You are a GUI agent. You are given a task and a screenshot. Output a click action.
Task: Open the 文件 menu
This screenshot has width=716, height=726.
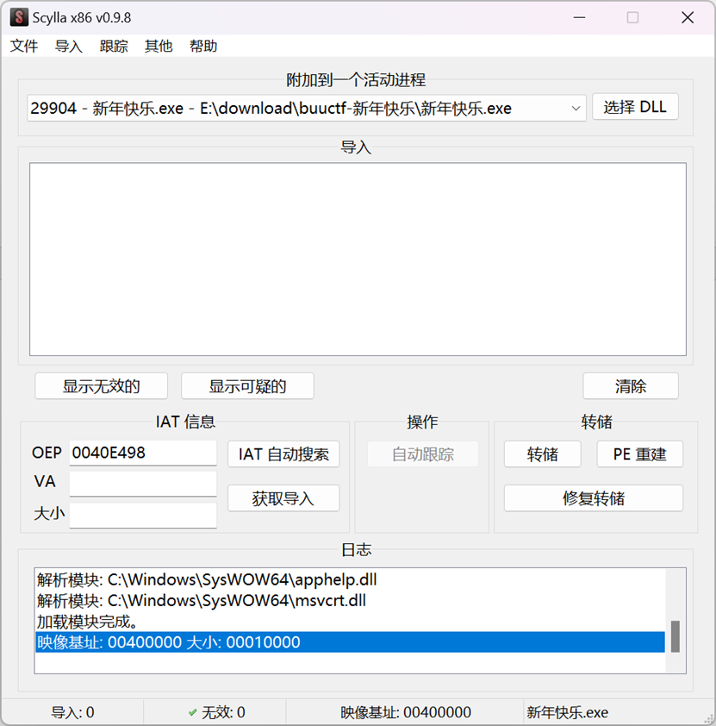tap(24, 47)
